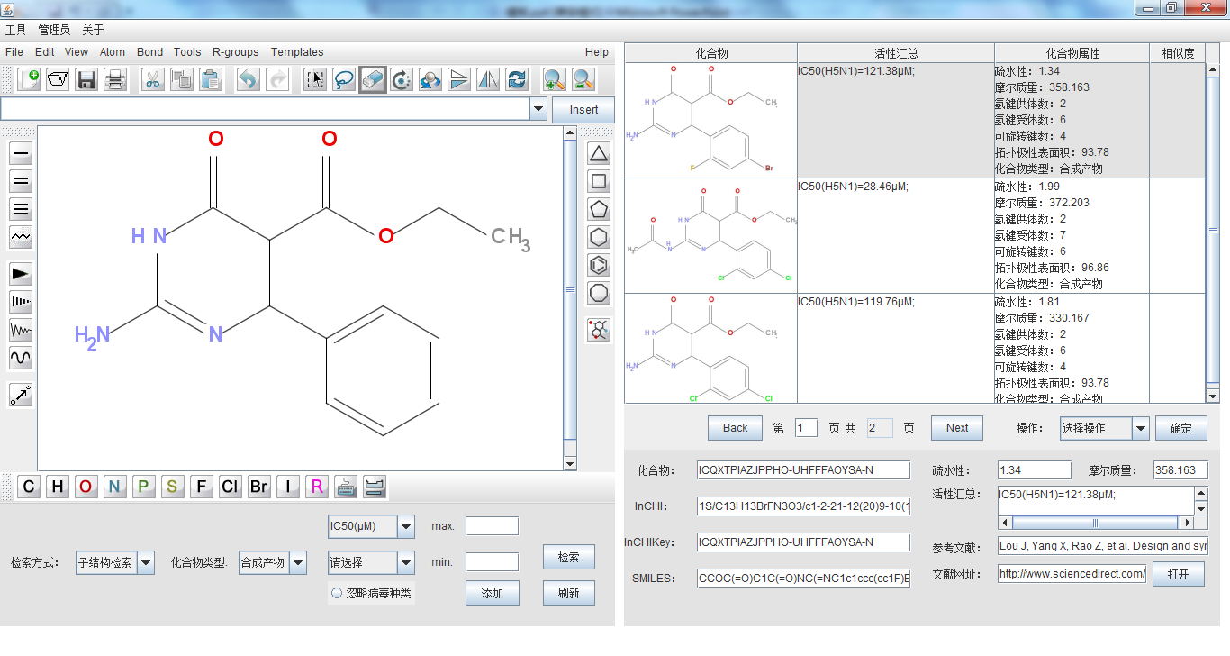Create a new molecule with New icon
This screenshot has height=656, width=1230.
[x=29, y=79]
